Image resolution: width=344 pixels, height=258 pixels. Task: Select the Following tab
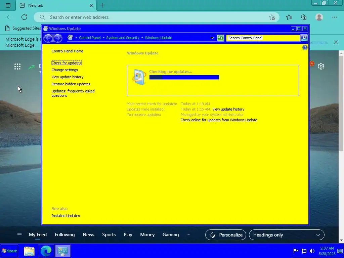pos(64,234)
